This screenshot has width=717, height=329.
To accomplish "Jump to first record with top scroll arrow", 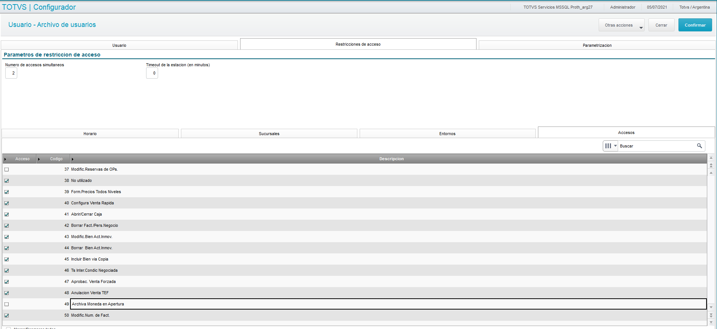I will pos(711,158).
